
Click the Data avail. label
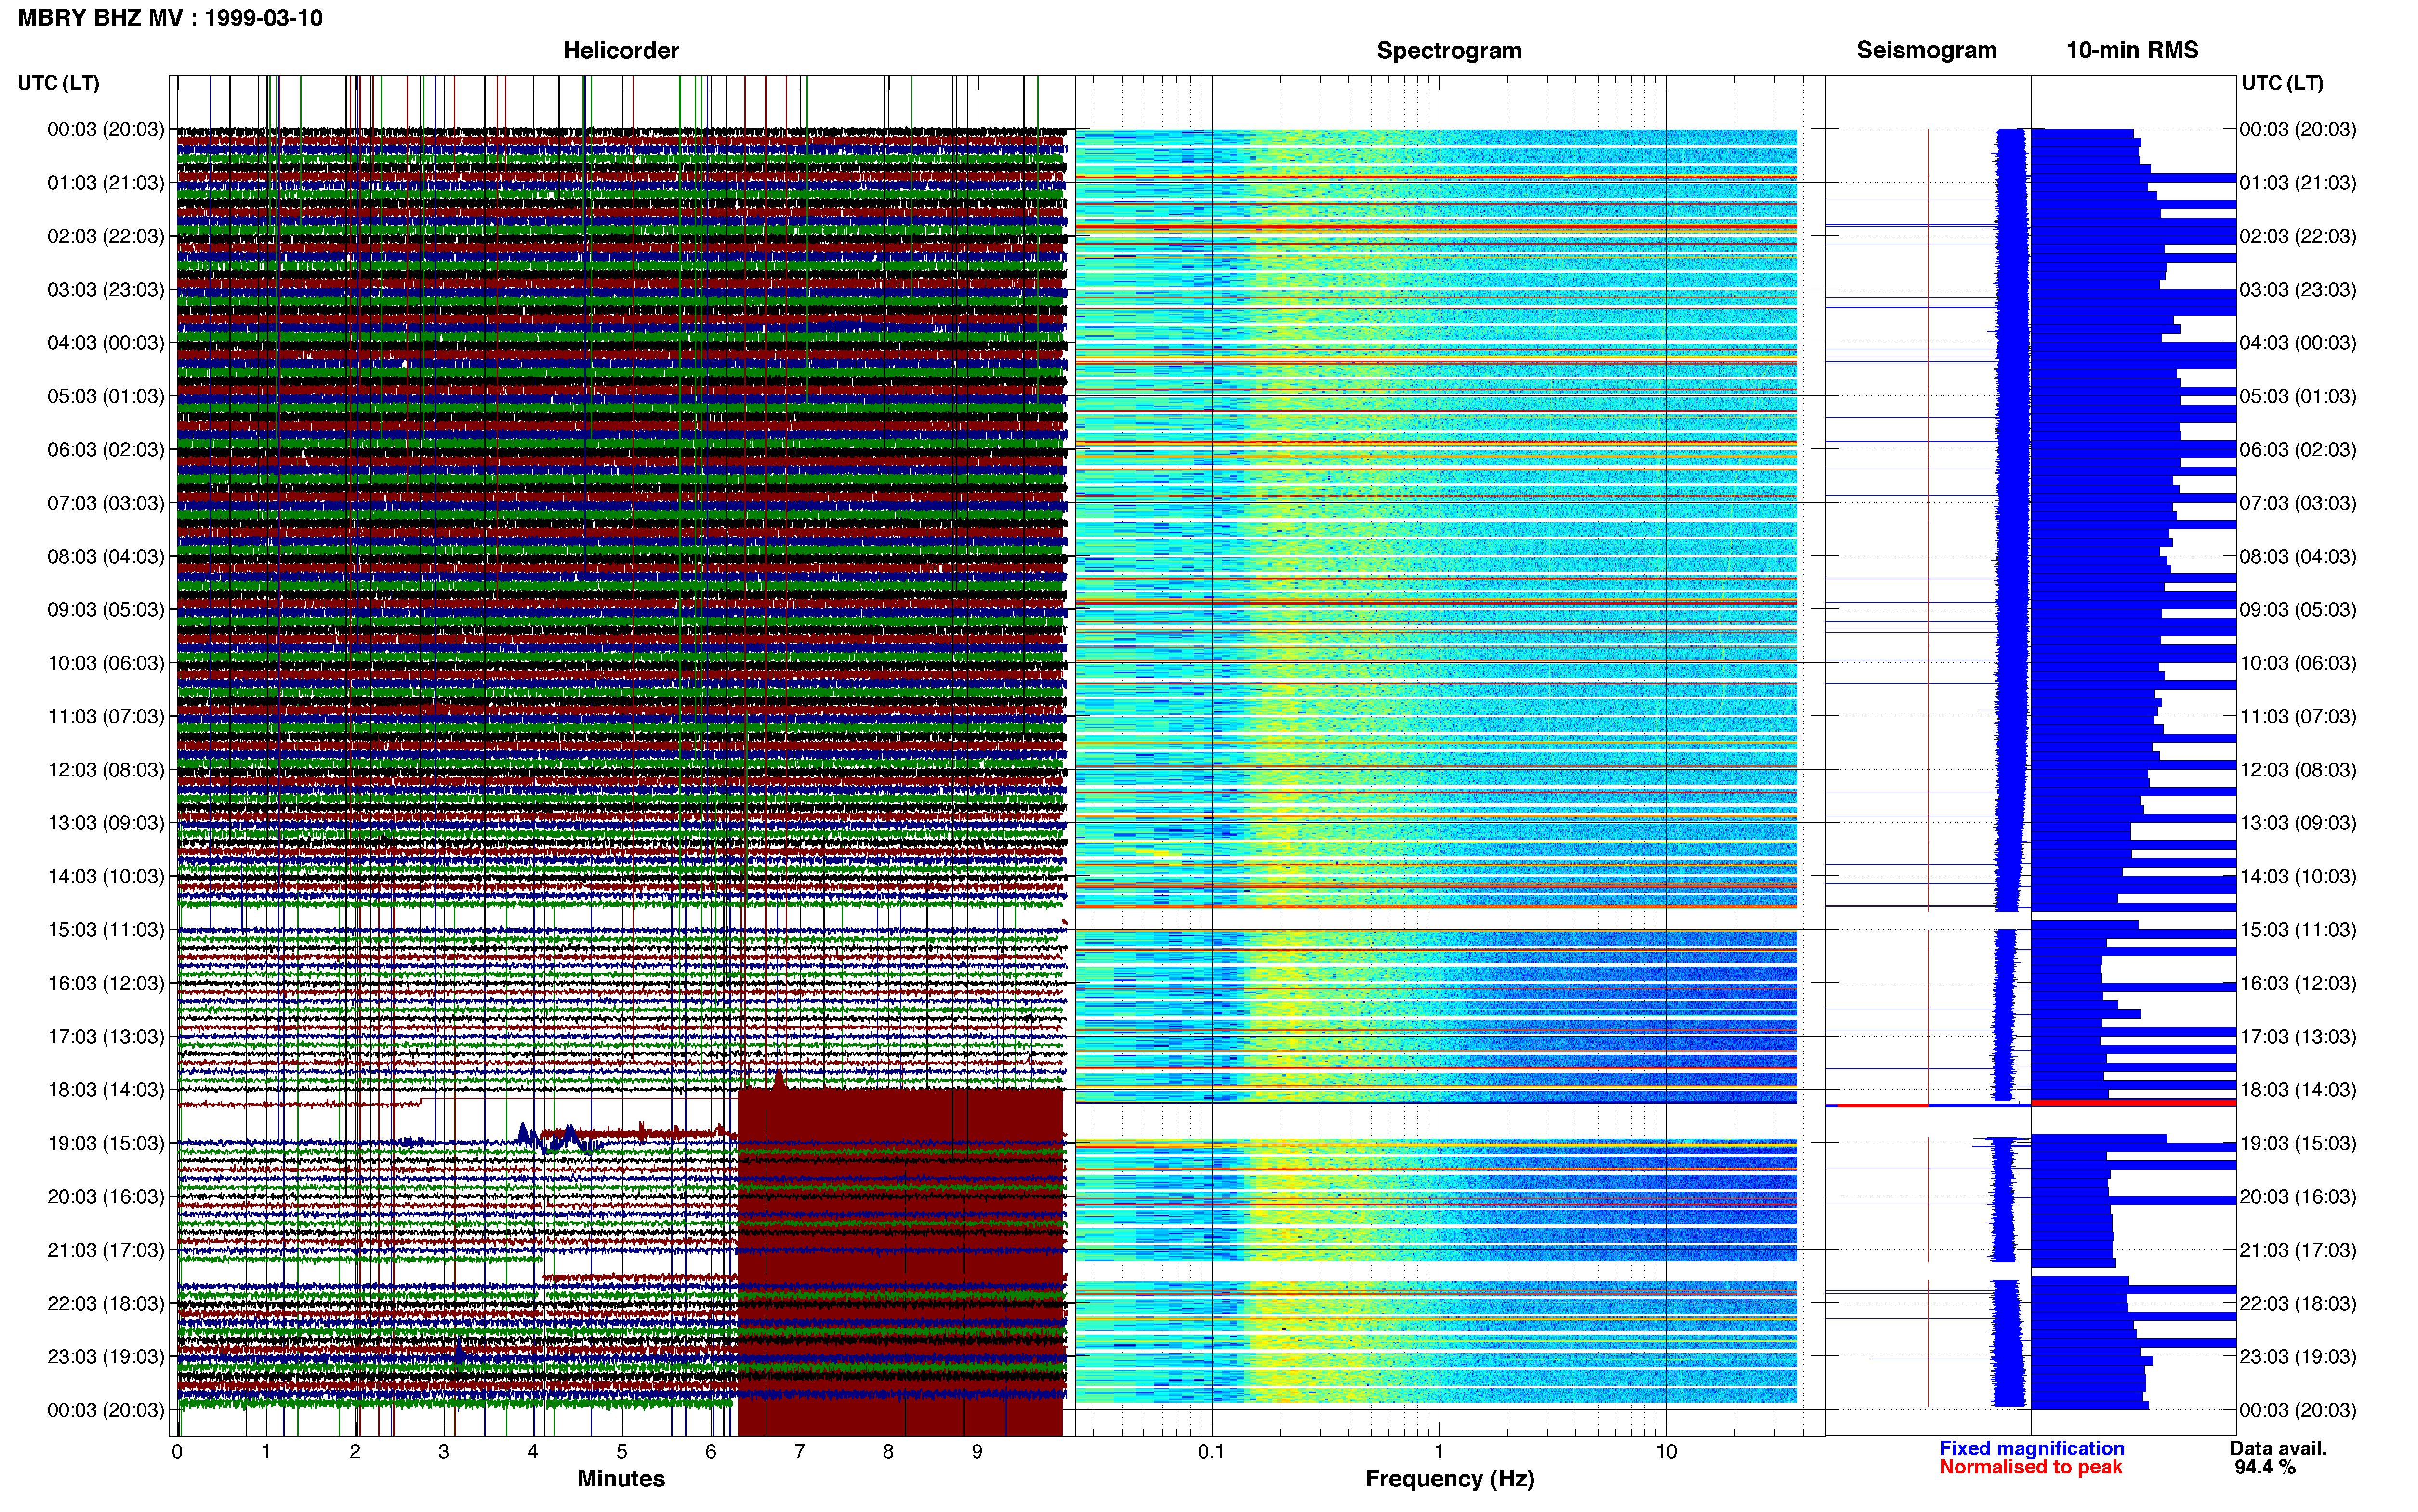pyautogui.click(x=2278, y=1448)
